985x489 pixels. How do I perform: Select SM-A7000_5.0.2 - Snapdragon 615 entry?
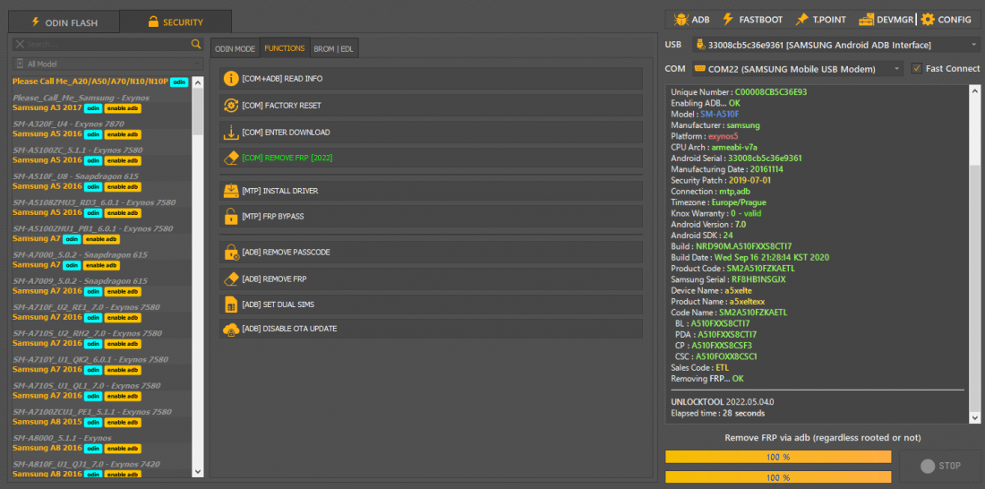[x=81, y=254]
